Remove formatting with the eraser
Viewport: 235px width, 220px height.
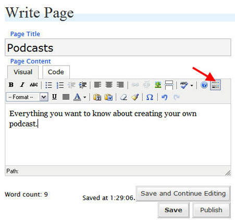point(123,97)
